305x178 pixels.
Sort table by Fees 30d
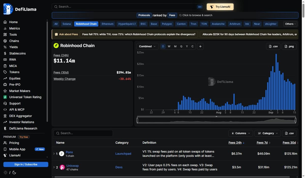tap(291, 143)
